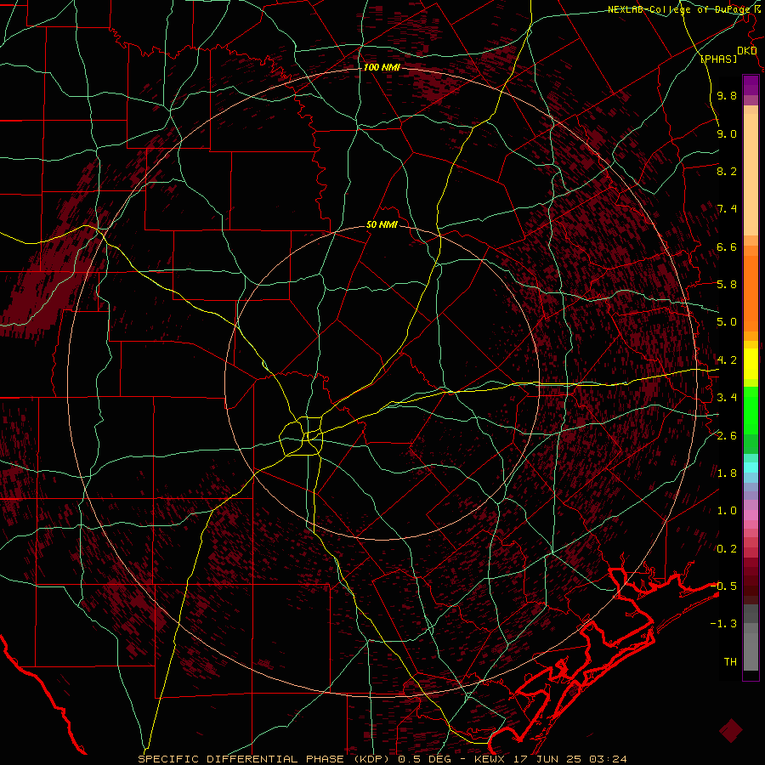The image size is (765, 765).
Task: Click the 8.2 value on the scale
Action: pyautogui.click(x=727, y=171)
